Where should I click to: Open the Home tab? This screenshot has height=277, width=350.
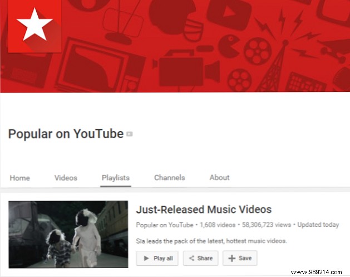pyautogui.click(x=19, y=178)
